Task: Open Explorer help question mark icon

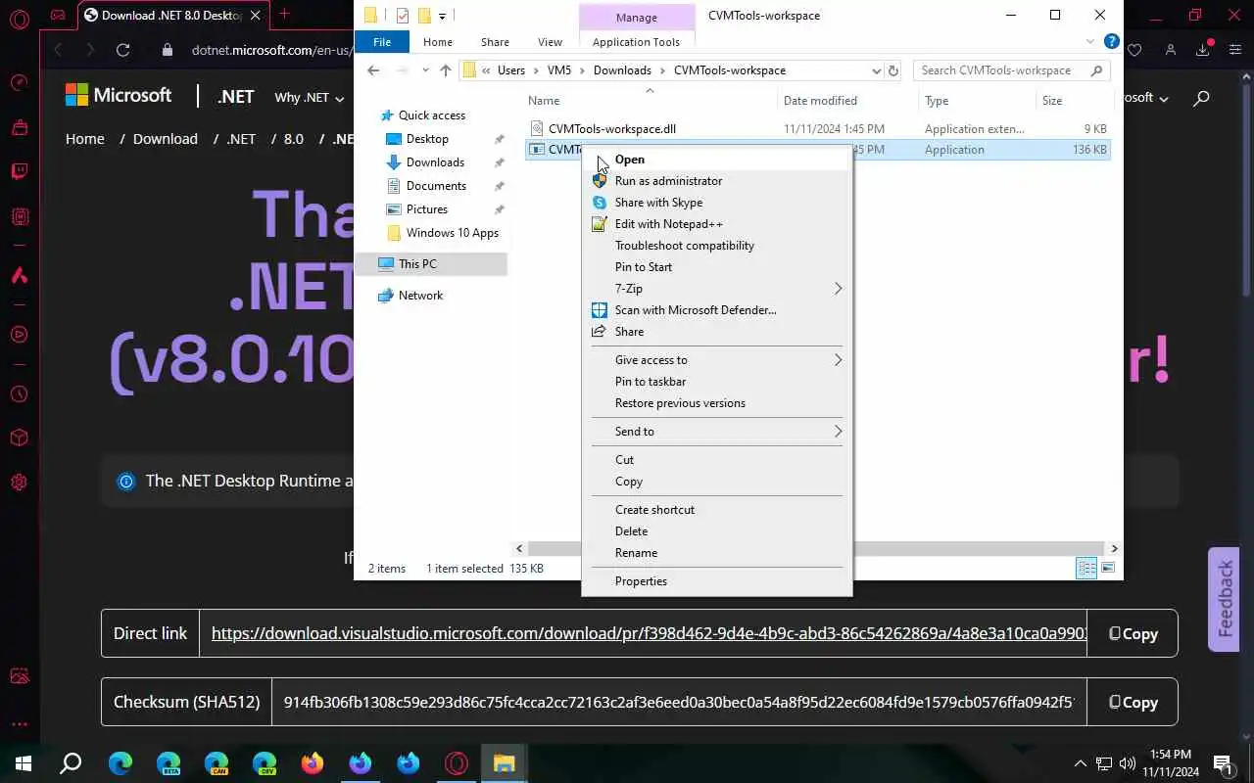Action: click(1111, 41)
